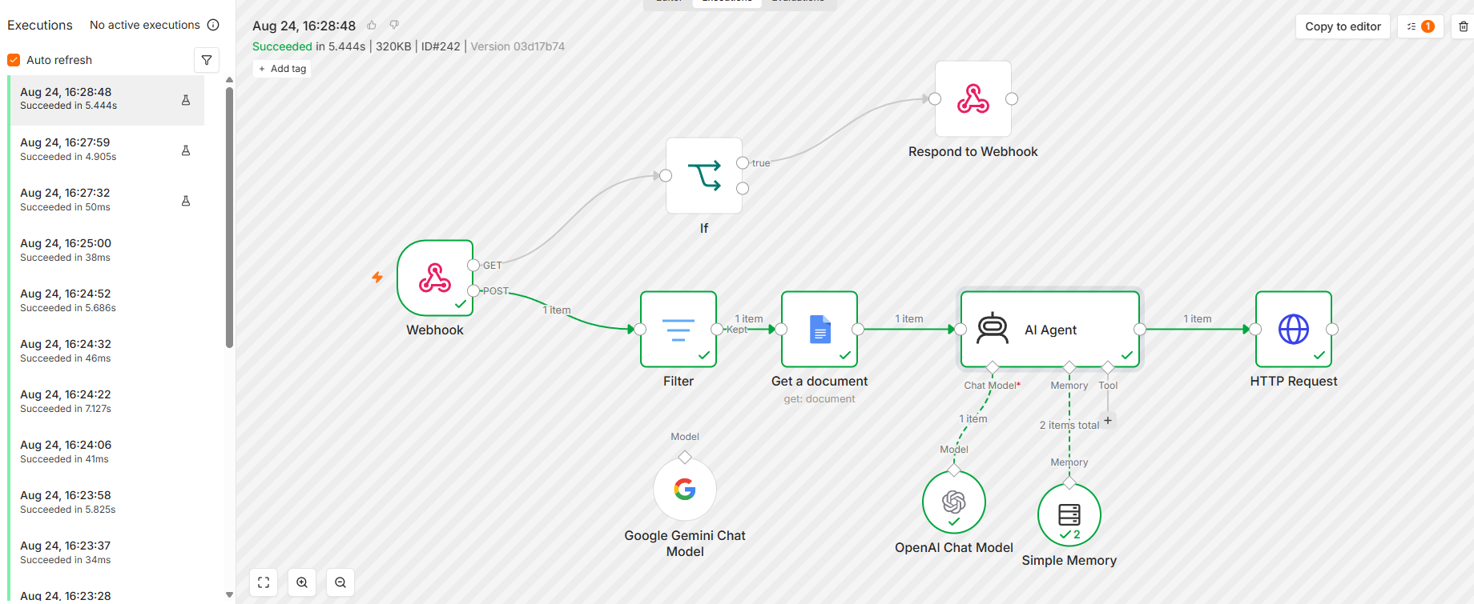Click the HTTP Request output connector
This screenshot has height=604, width=1474.
coord(1332,329)
